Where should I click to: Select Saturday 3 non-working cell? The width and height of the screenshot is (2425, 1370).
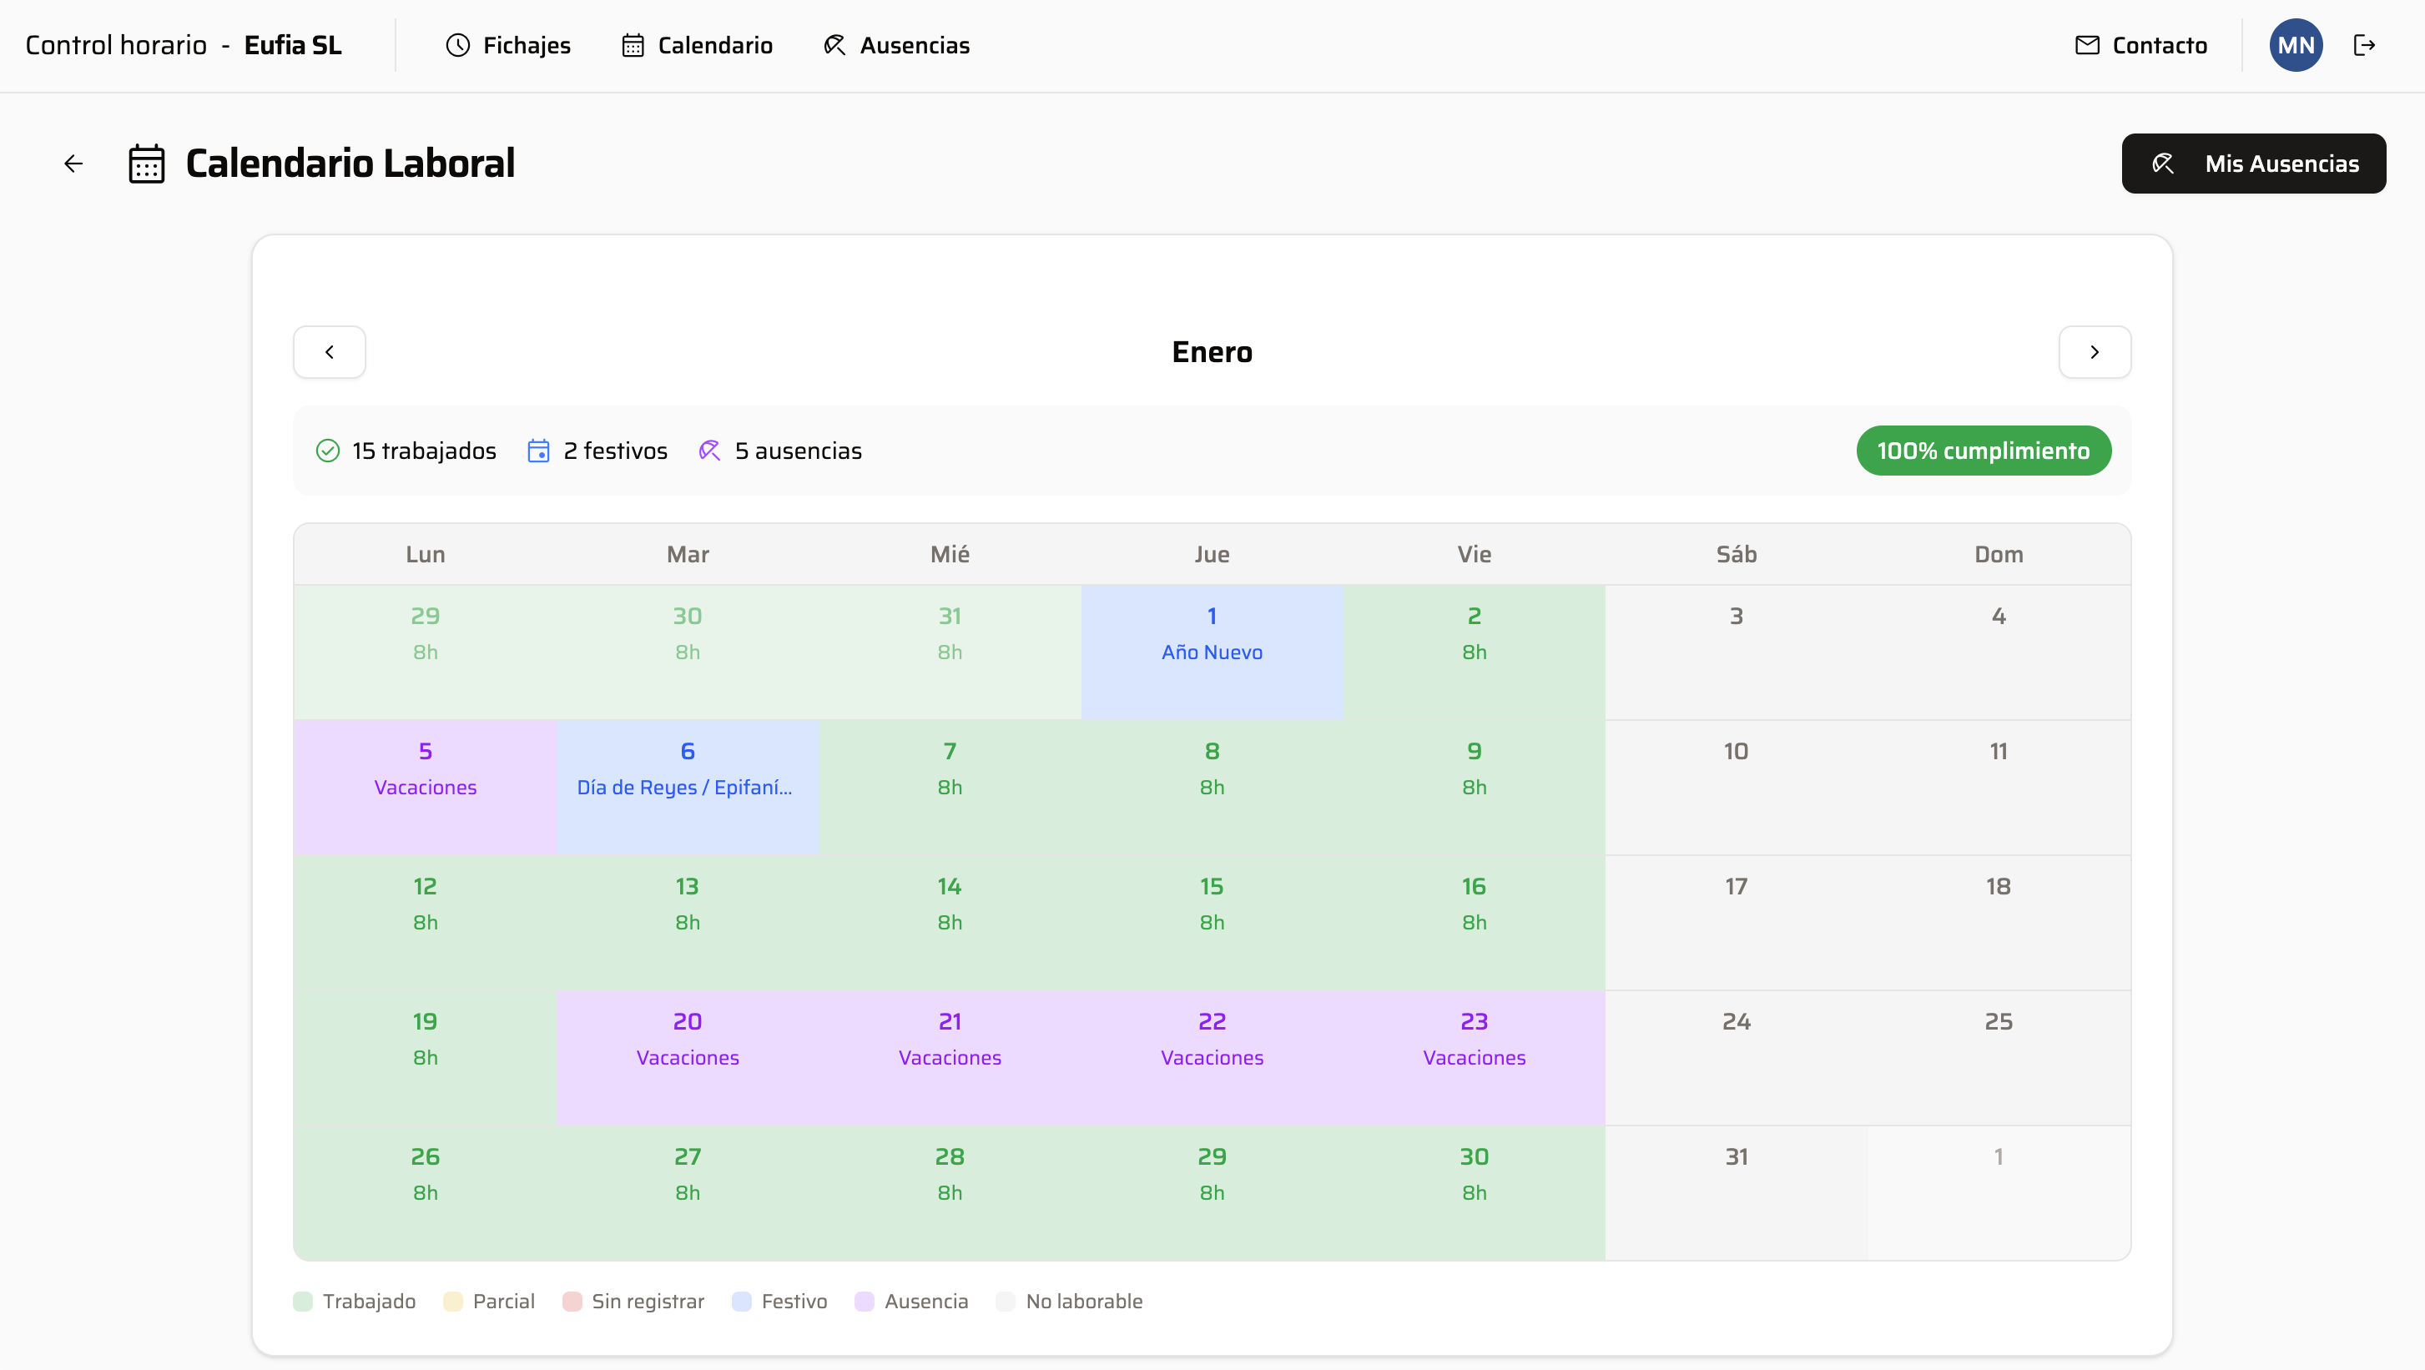[x=1737, y=652]
